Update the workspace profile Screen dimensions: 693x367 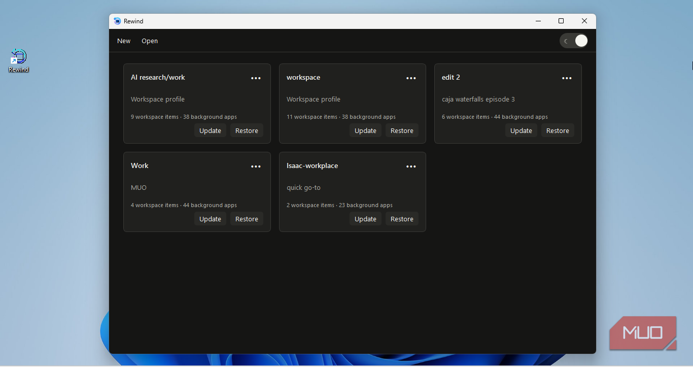click(x=365, y=130)
